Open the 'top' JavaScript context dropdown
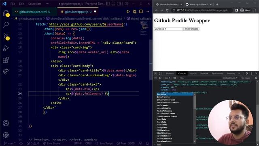 pos(167,78)
